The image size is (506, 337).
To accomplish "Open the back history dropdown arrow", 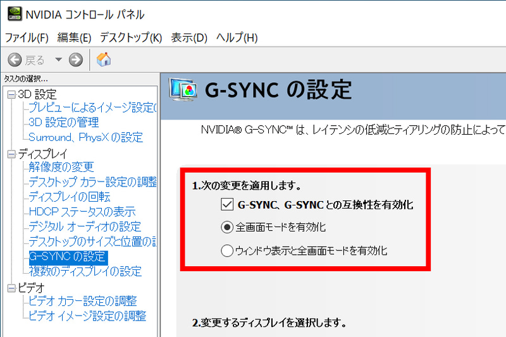I will (x=58, y=59).
